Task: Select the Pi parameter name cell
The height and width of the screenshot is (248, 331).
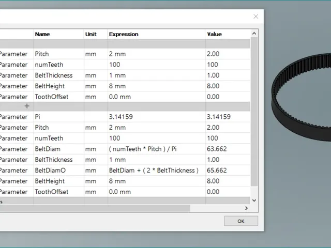Action: pos(58,117)
